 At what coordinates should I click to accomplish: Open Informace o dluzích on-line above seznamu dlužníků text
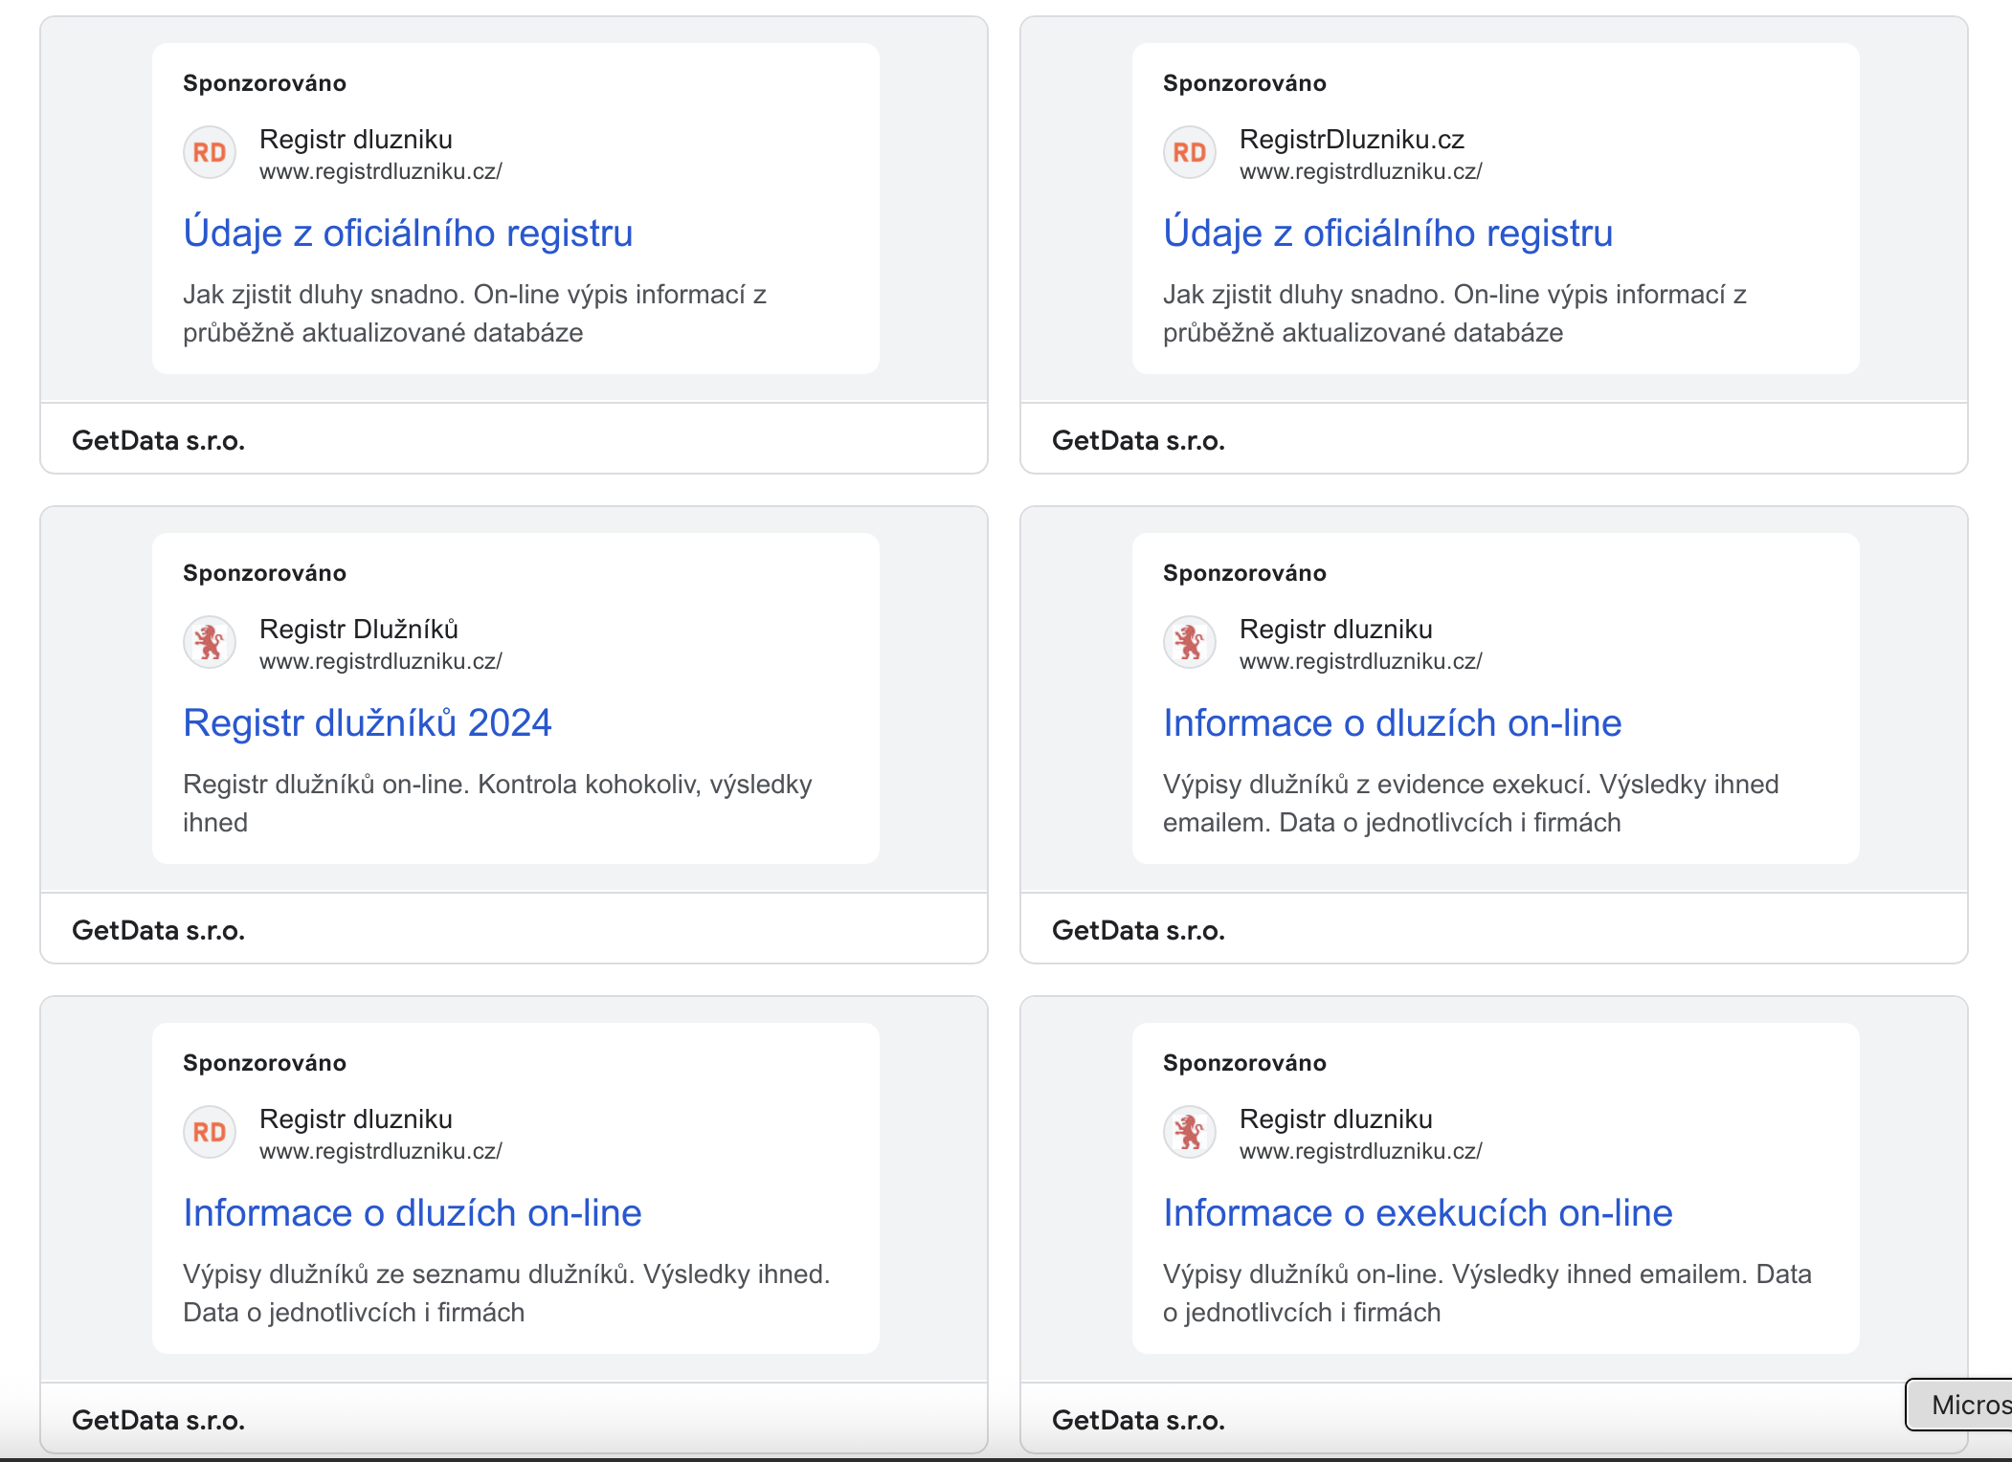tap(413, 1213)
